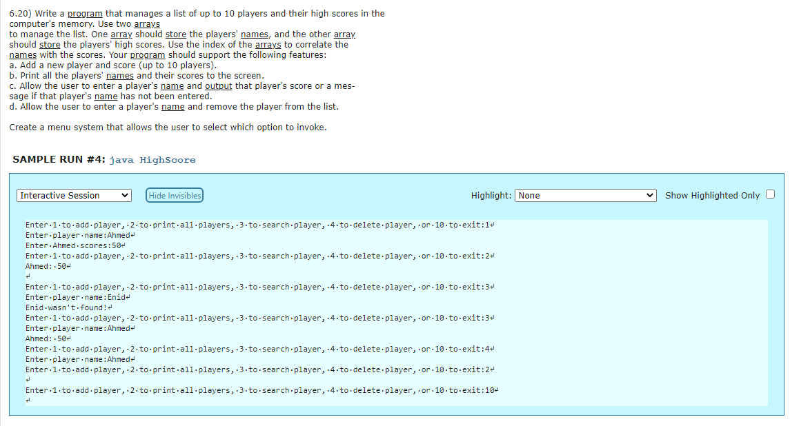Open the 'array' link in the second sentence
The width and height of the screenshot is (790, 426).
tap(120, 34)
